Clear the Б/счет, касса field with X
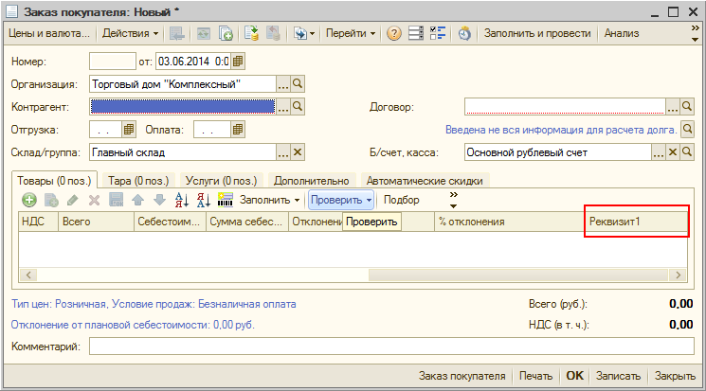 [673, 152]
